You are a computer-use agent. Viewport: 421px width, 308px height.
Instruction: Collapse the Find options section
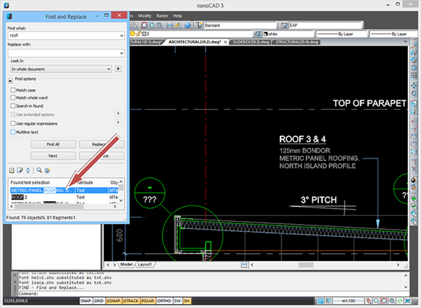pos(10,80)
